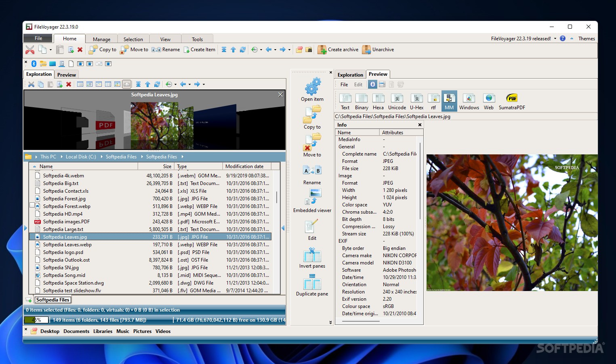
Task: Toggle the thumbnail carousel view mode button
Action: [x=127, y=84]
